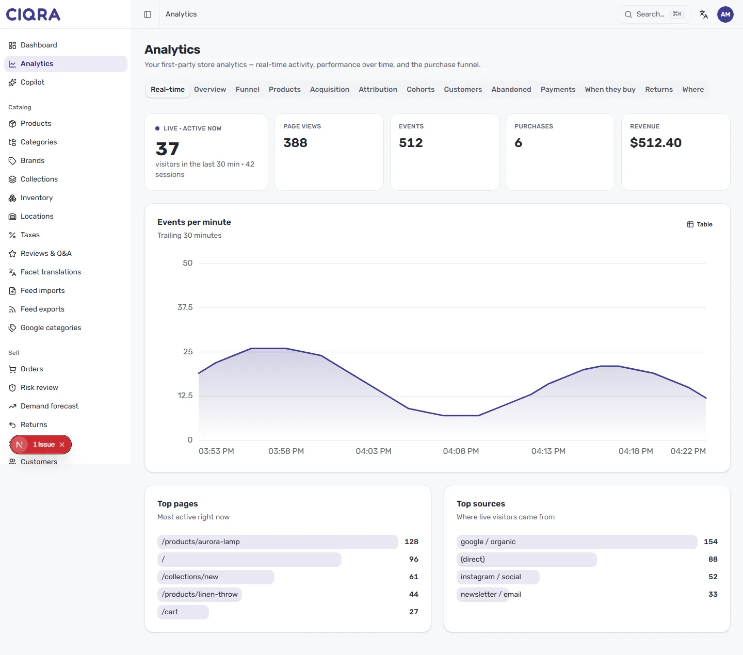743x655 pixels.
Task: Click the Search field in header
Action: click(654, 14)
